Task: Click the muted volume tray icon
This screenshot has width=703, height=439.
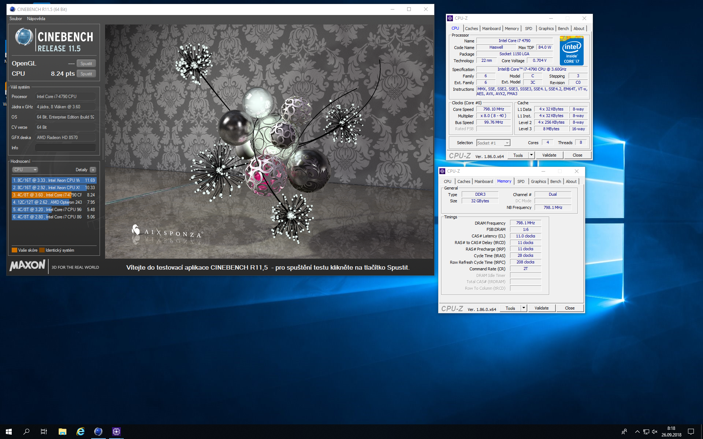Action: [655, 432]
